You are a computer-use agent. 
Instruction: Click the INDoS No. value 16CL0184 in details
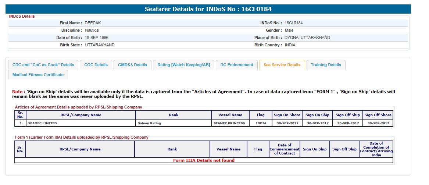pos(294,23)
